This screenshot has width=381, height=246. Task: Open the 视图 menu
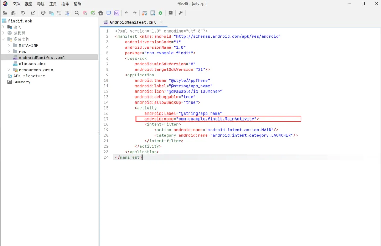[x=29, y=4]
